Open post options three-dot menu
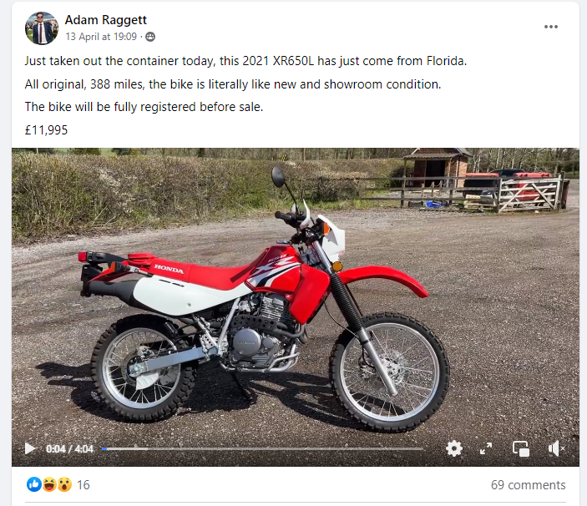Image resolution: width=587 pixels, height=506 pixels. point(551,27)
